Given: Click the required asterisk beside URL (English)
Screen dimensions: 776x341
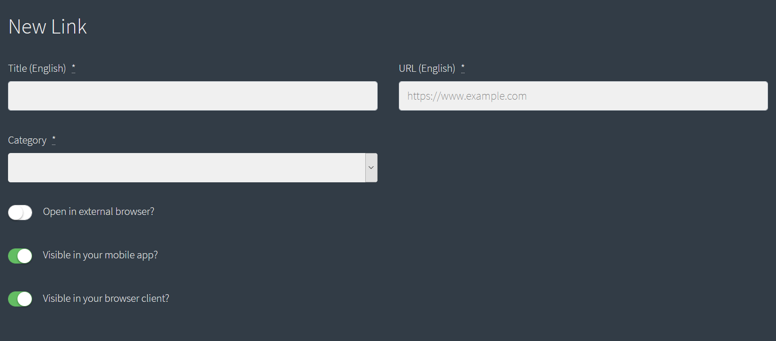Looking at the screenshot, I should coord(463,68).
